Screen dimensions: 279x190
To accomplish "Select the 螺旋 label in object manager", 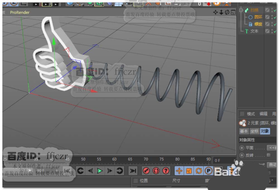I will click(258, 24).
